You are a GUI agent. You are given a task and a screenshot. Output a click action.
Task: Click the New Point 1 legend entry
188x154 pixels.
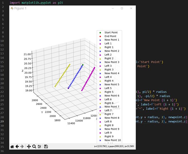tap(112, 40)
